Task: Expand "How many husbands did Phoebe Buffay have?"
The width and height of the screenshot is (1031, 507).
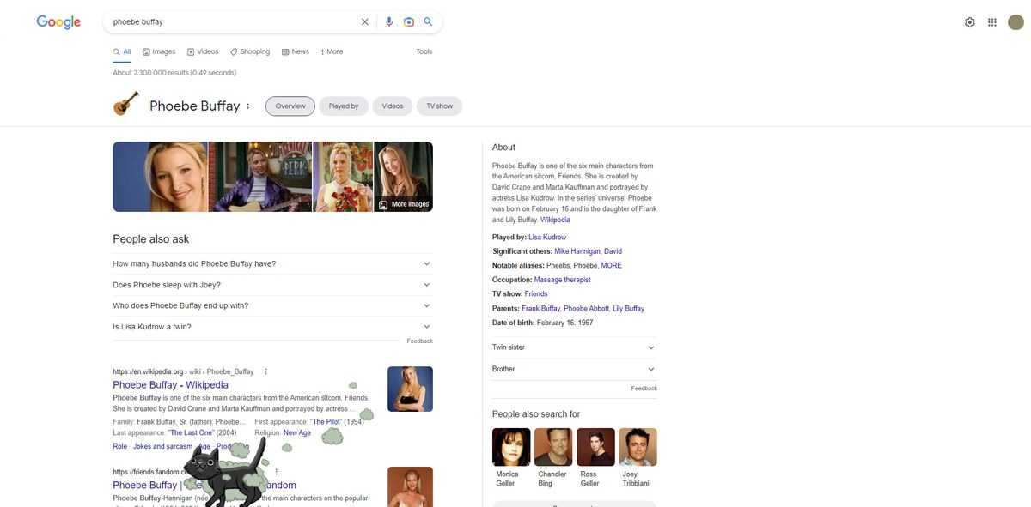Action: [x=426, y=263]
